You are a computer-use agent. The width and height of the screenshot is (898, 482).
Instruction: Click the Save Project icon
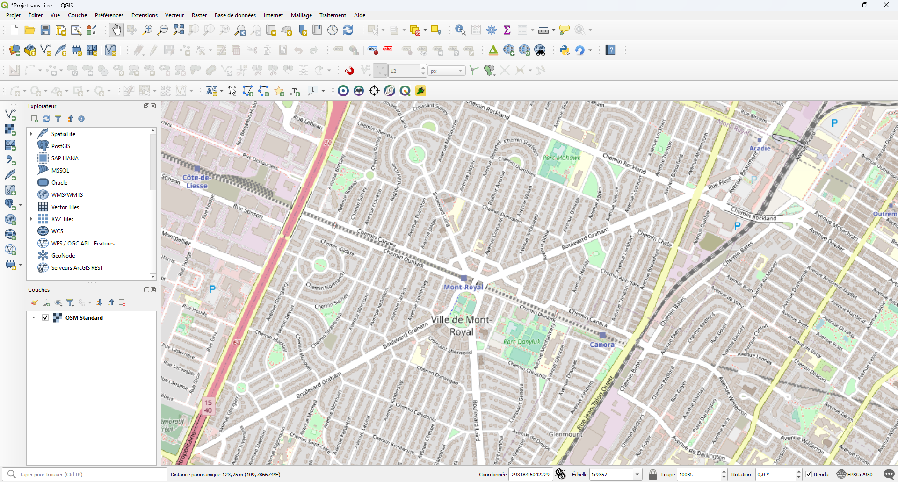(45, 30)
